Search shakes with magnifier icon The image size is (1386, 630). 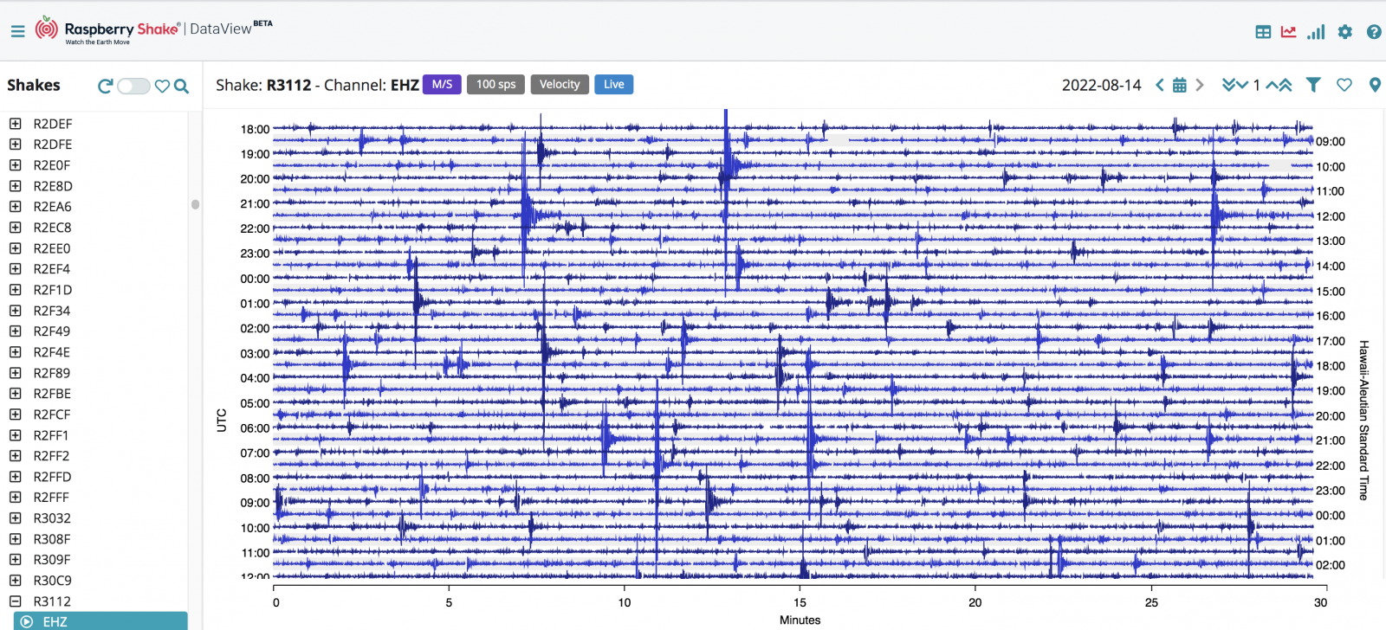[x=181, y=86]
